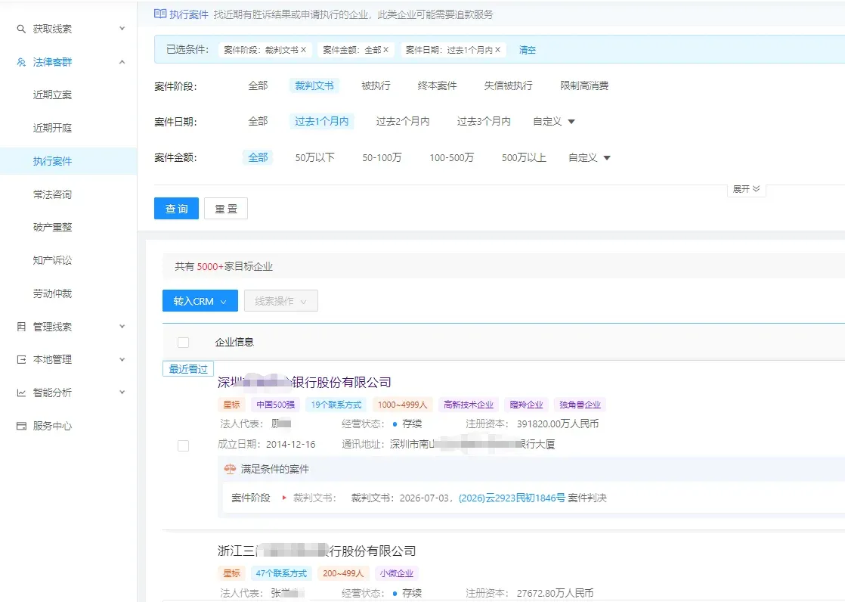Image resolution: width=845 pixels, height=602 pixels.
Task: Select 限制高消费 case stage
Action: click(584, 85)
